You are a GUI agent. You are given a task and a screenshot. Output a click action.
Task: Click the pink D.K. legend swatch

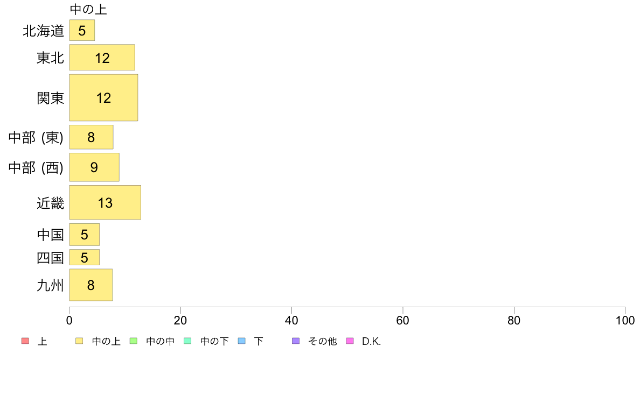pyautogui.click(x=350, y=341)
